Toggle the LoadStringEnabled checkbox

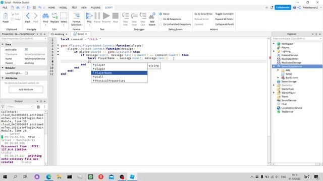coord(26,73)
